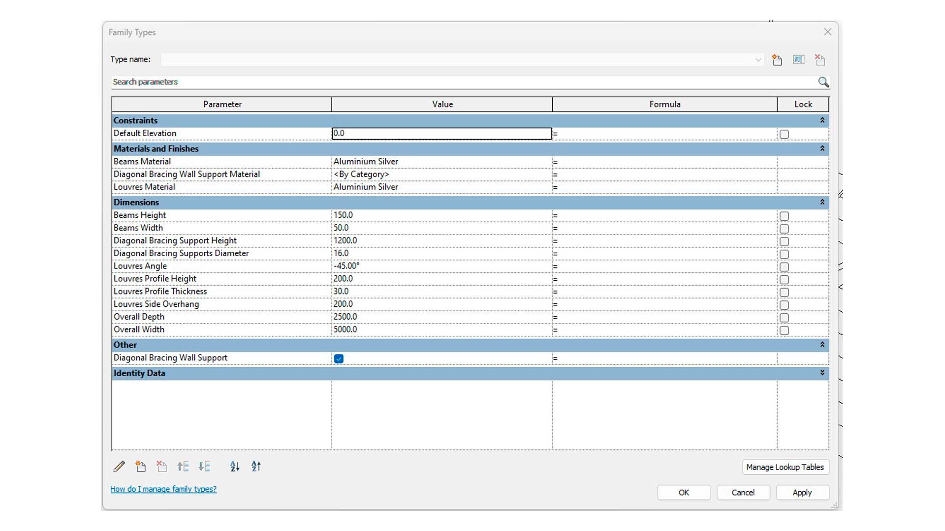Click Apply to save changes
Screen dimensions: 945x531
802,492
